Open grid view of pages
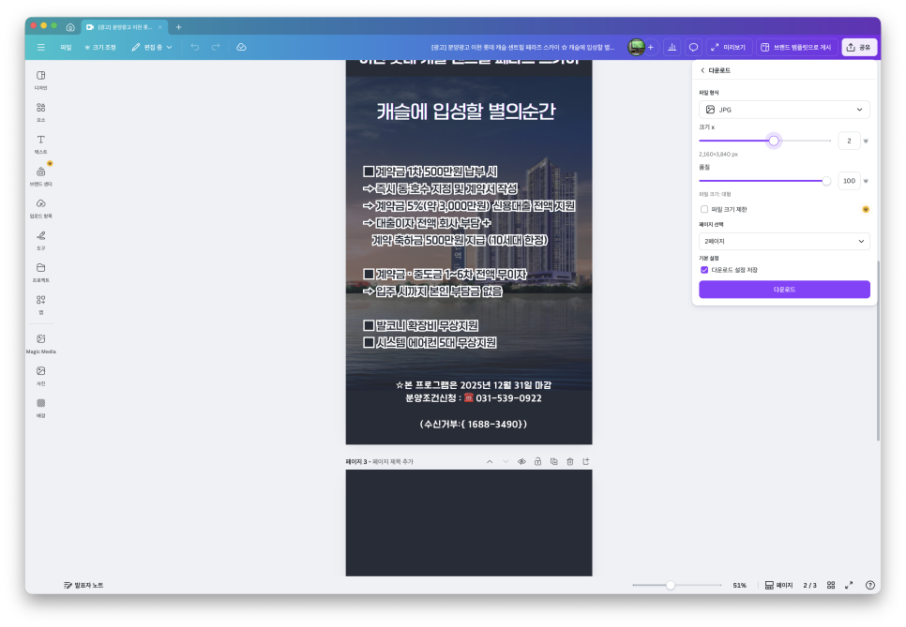This screenshot has width=906, height=627. [831, 585]
